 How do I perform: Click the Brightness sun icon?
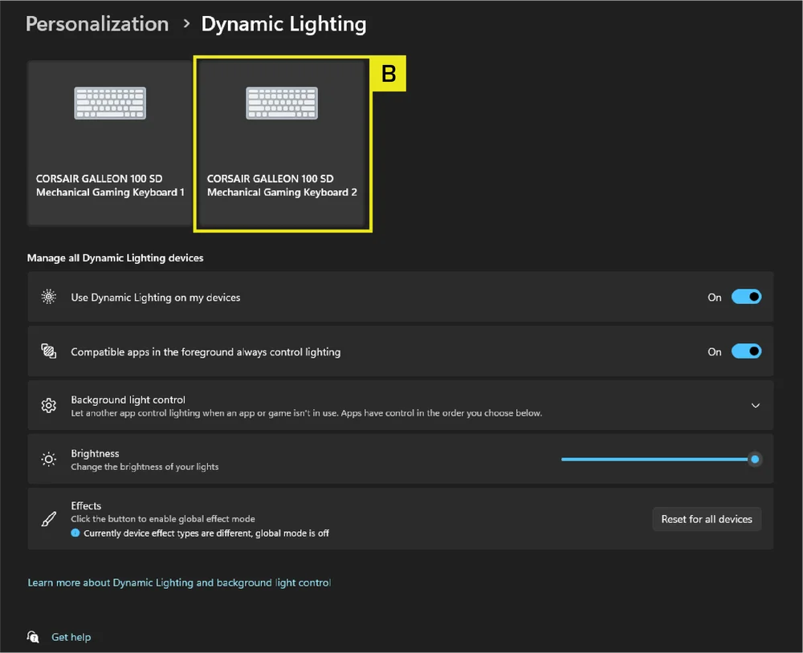pos(49,460)
